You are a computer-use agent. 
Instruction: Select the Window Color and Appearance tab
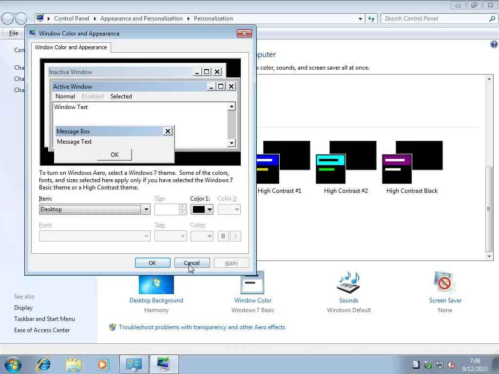click(71, 47)
